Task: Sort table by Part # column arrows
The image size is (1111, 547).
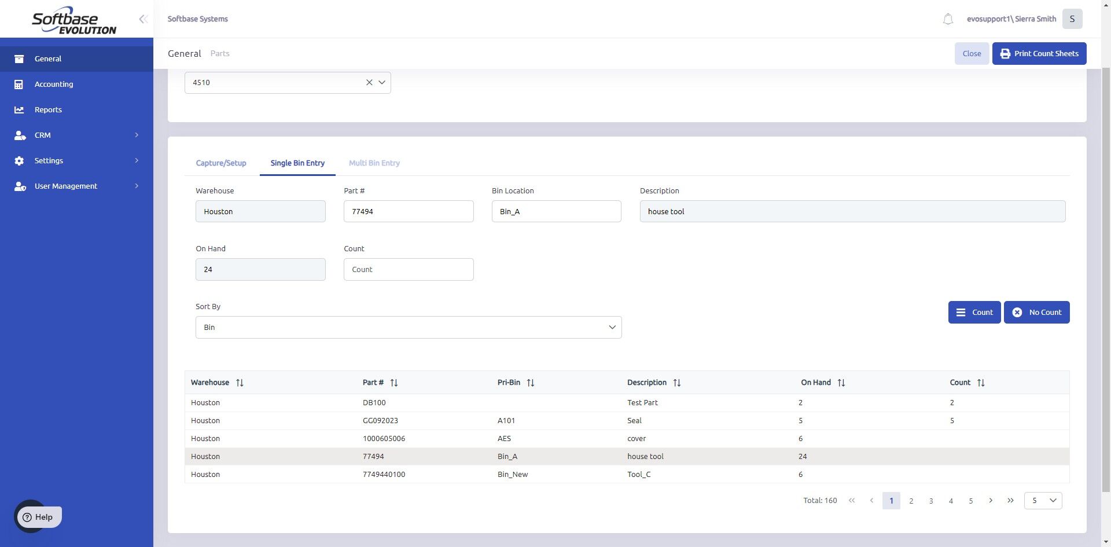Action: (394, 383)
